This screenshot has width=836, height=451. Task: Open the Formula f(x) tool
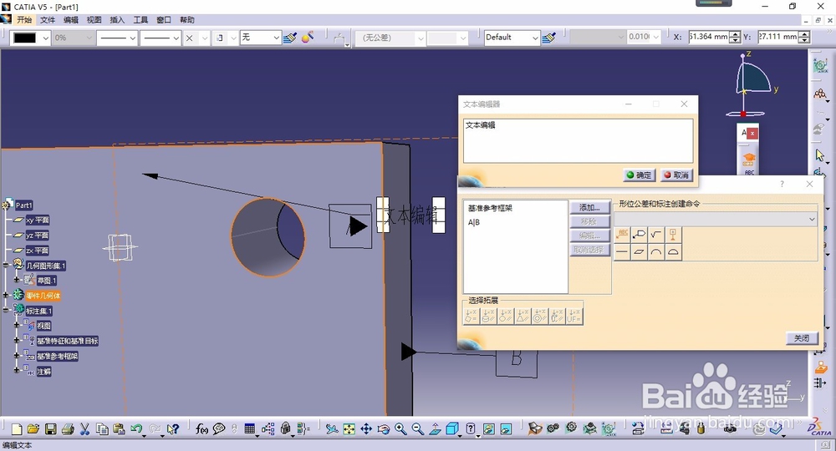pyautogui.click(x=201, y=429)
